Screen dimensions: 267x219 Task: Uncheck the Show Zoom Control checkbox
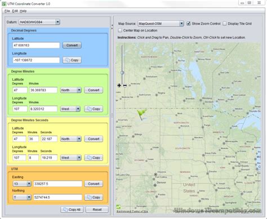(x=188, y=24)
